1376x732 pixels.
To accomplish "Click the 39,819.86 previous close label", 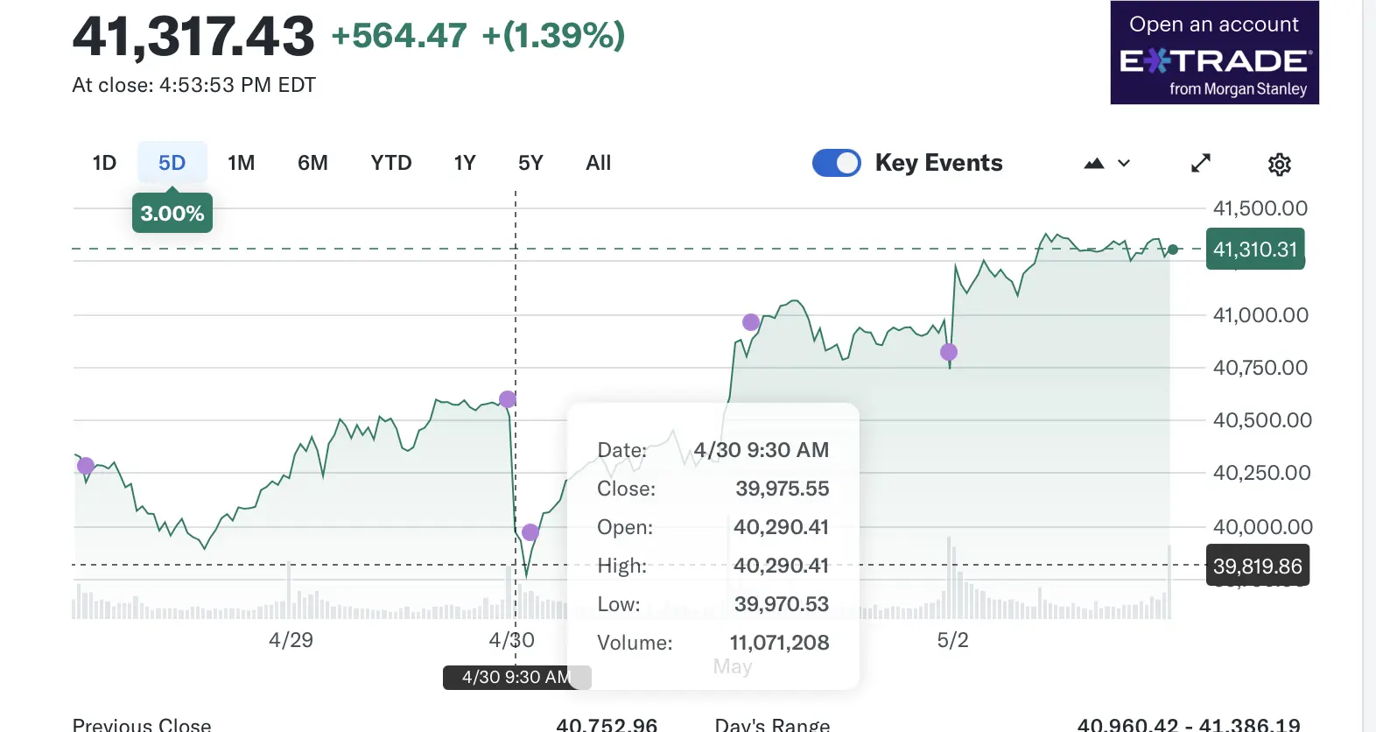I will (x=1257, y=567).
